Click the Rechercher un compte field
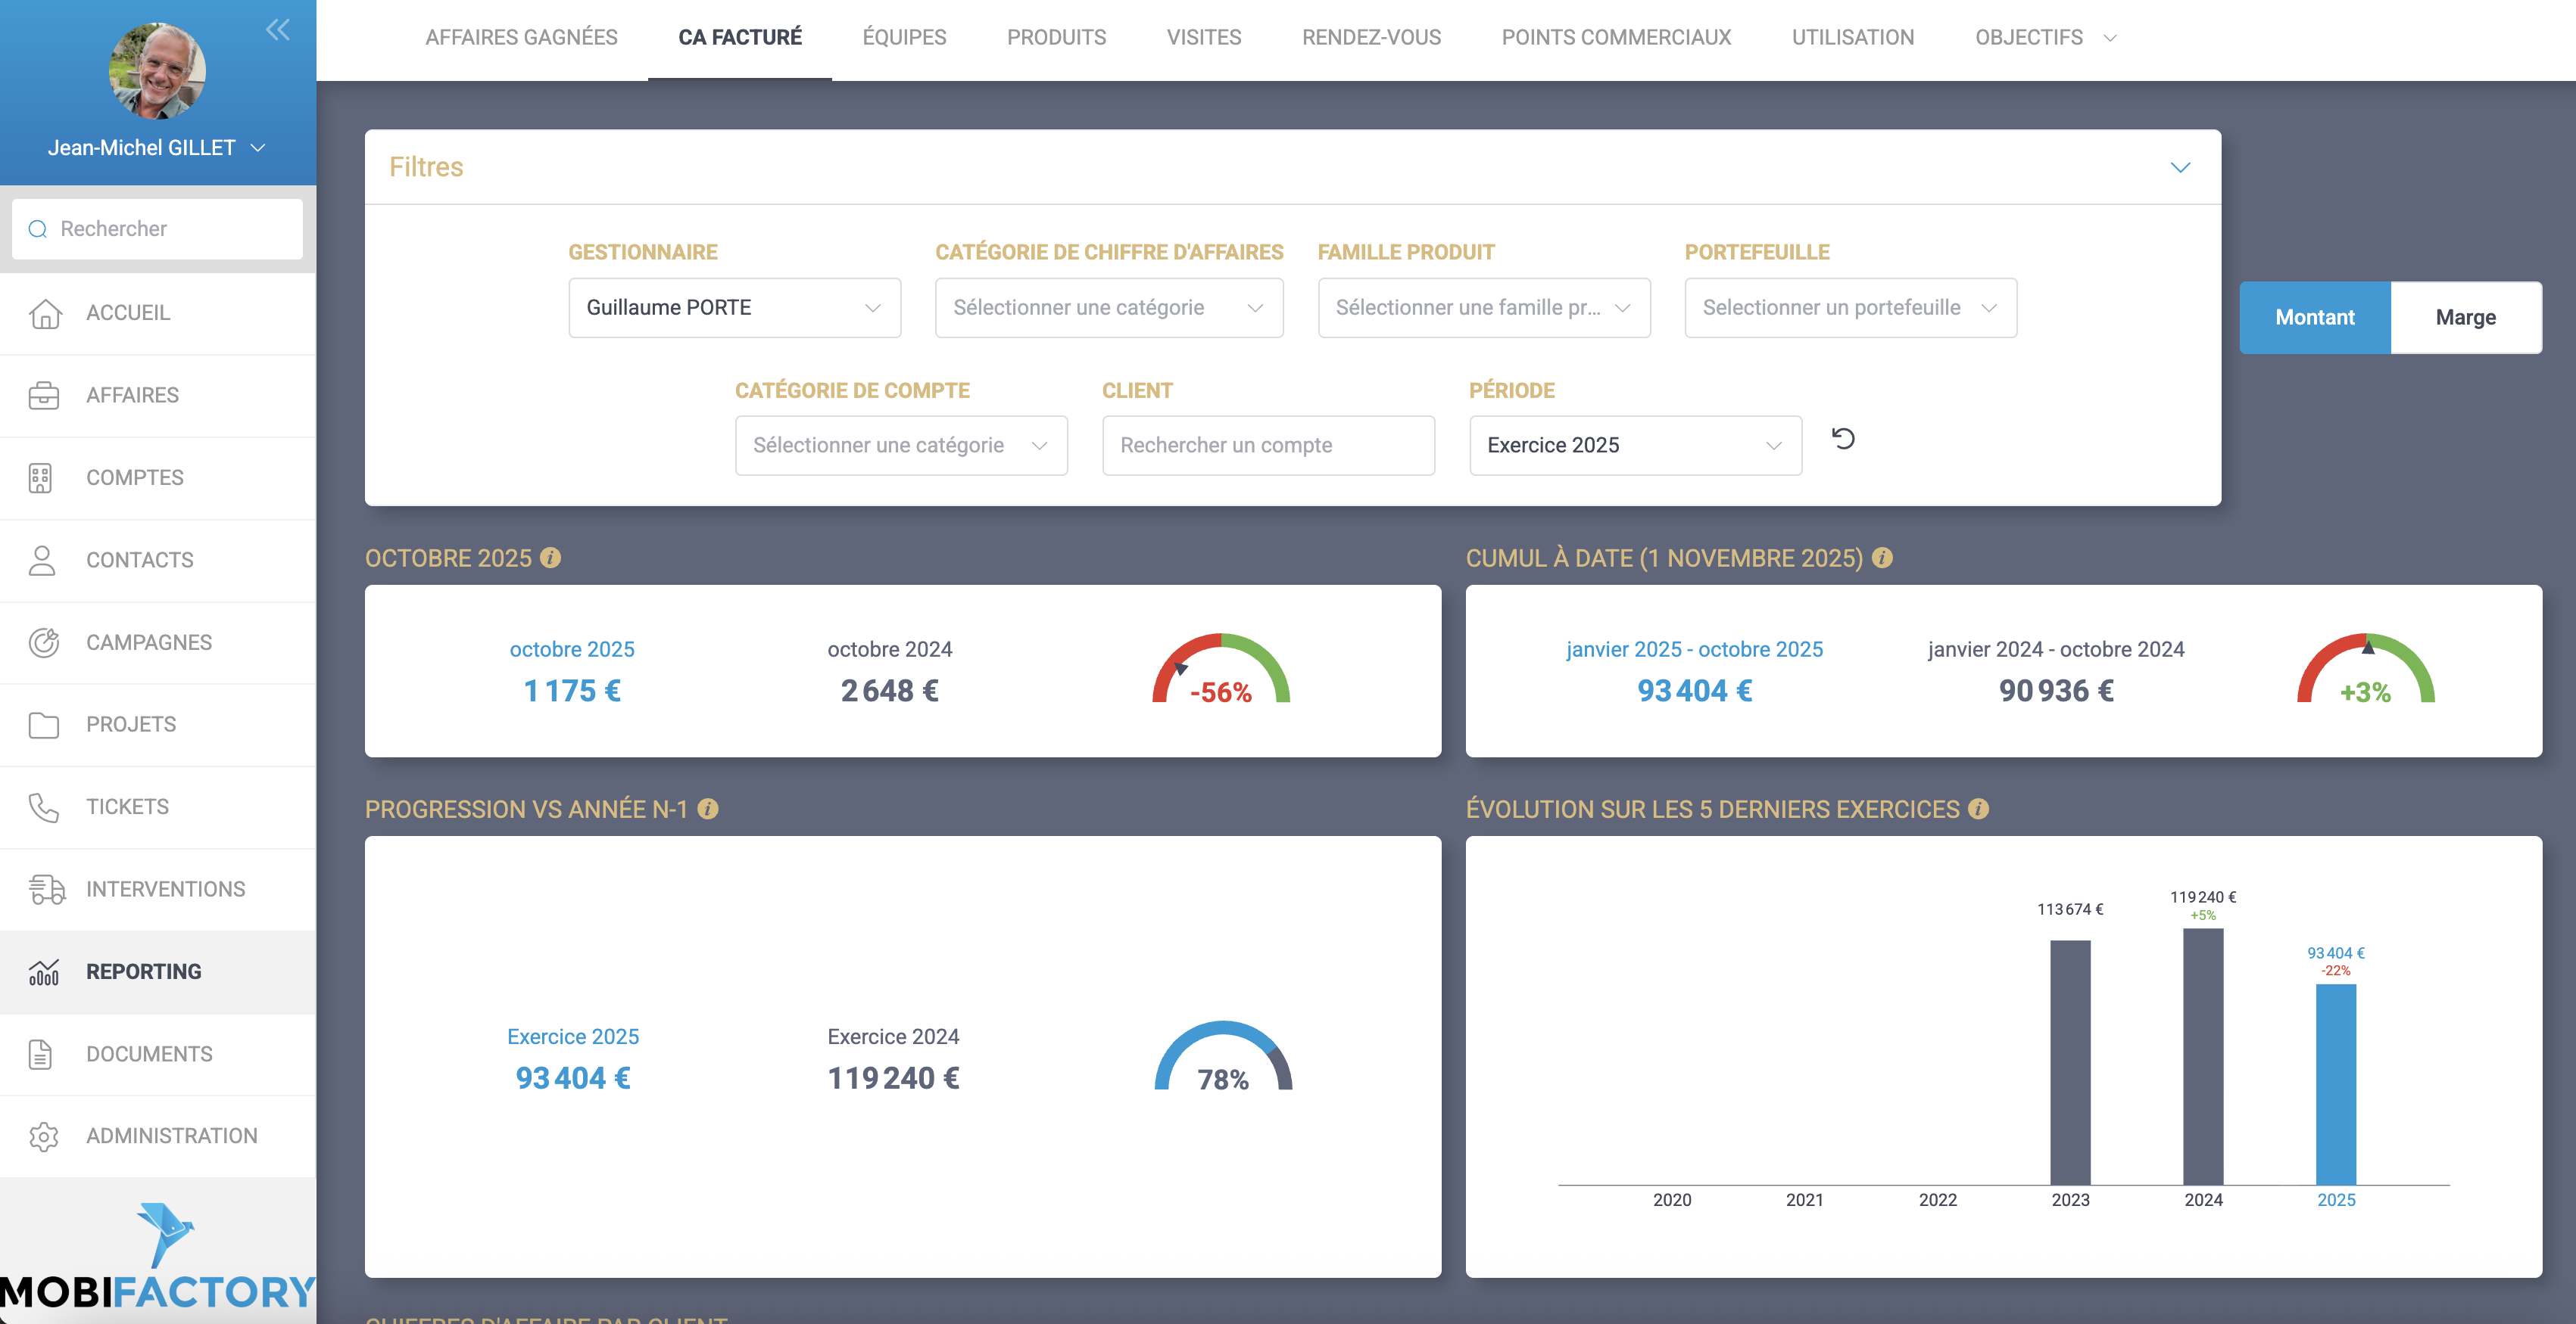This screenshot has width=2576, height=1324. (x=1267, y=445)
